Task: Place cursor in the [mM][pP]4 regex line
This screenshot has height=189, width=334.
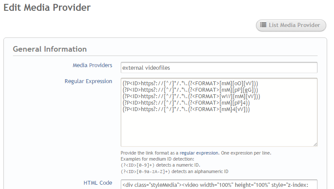Action: [x=186, y=103]
